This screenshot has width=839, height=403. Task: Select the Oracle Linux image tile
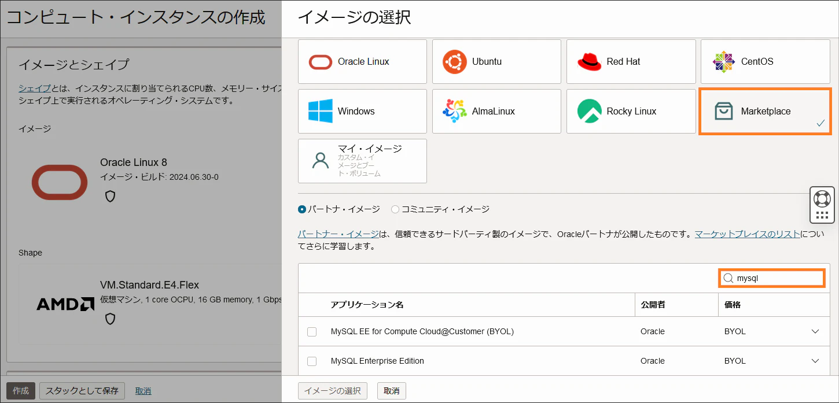(362, 61)
